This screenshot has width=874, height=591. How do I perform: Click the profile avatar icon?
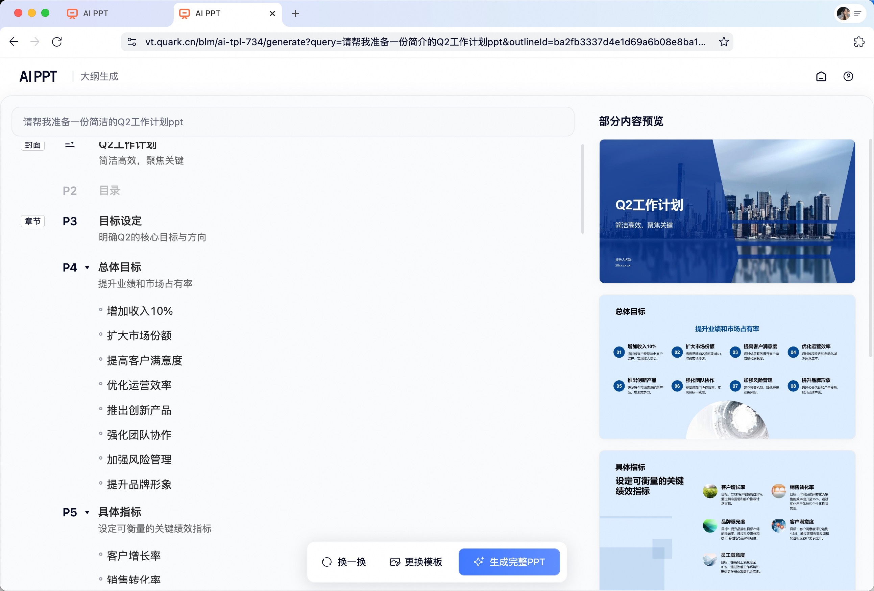coord(843,14)
